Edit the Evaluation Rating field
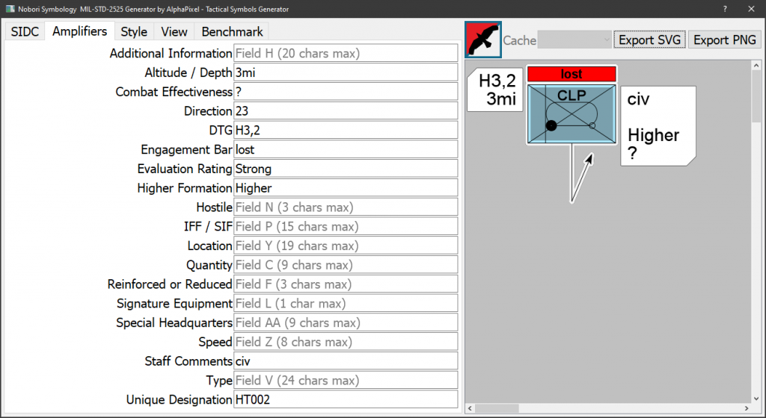The height and width of the screenshot is (418, 766). 346,169
